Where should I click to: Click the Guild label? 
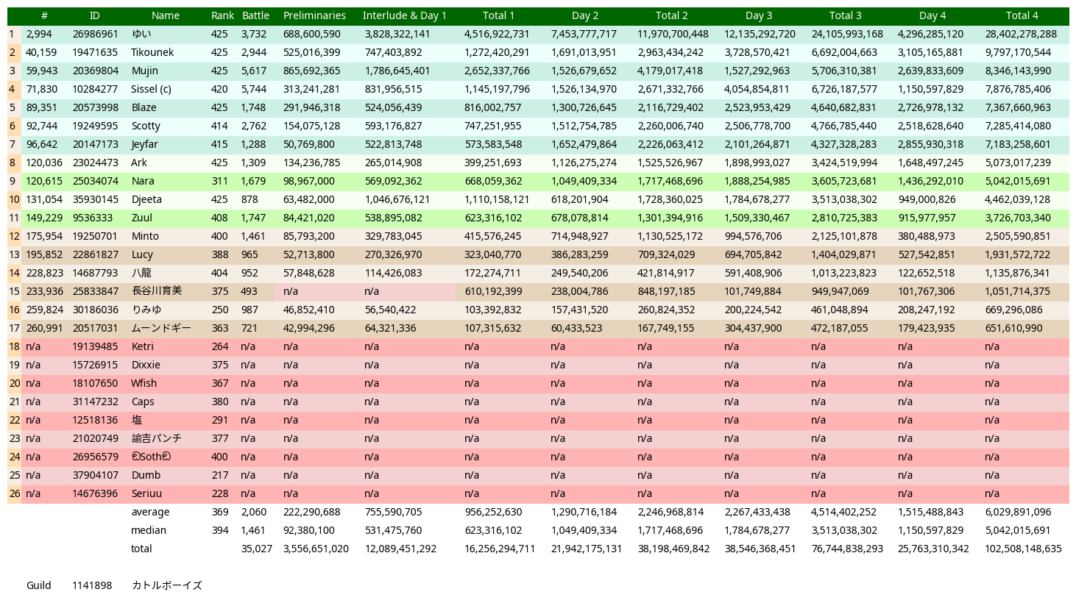tap(38, 585)
